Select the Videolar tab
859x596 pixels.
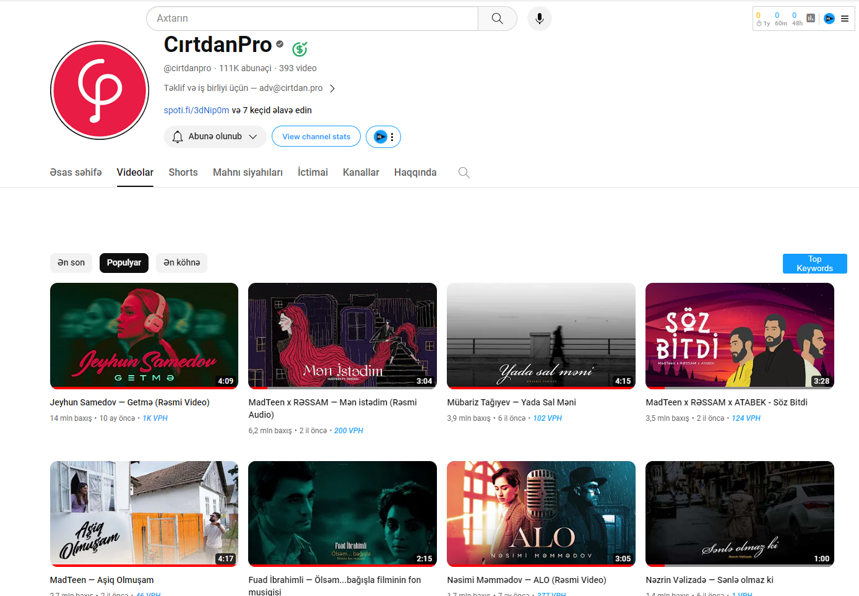click(x=135, y=173)
